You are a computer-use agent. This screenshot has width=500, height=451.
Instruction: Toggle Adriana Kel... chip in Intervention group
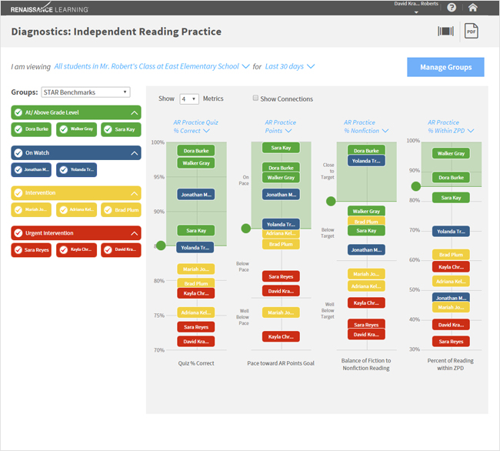[76, 210]
